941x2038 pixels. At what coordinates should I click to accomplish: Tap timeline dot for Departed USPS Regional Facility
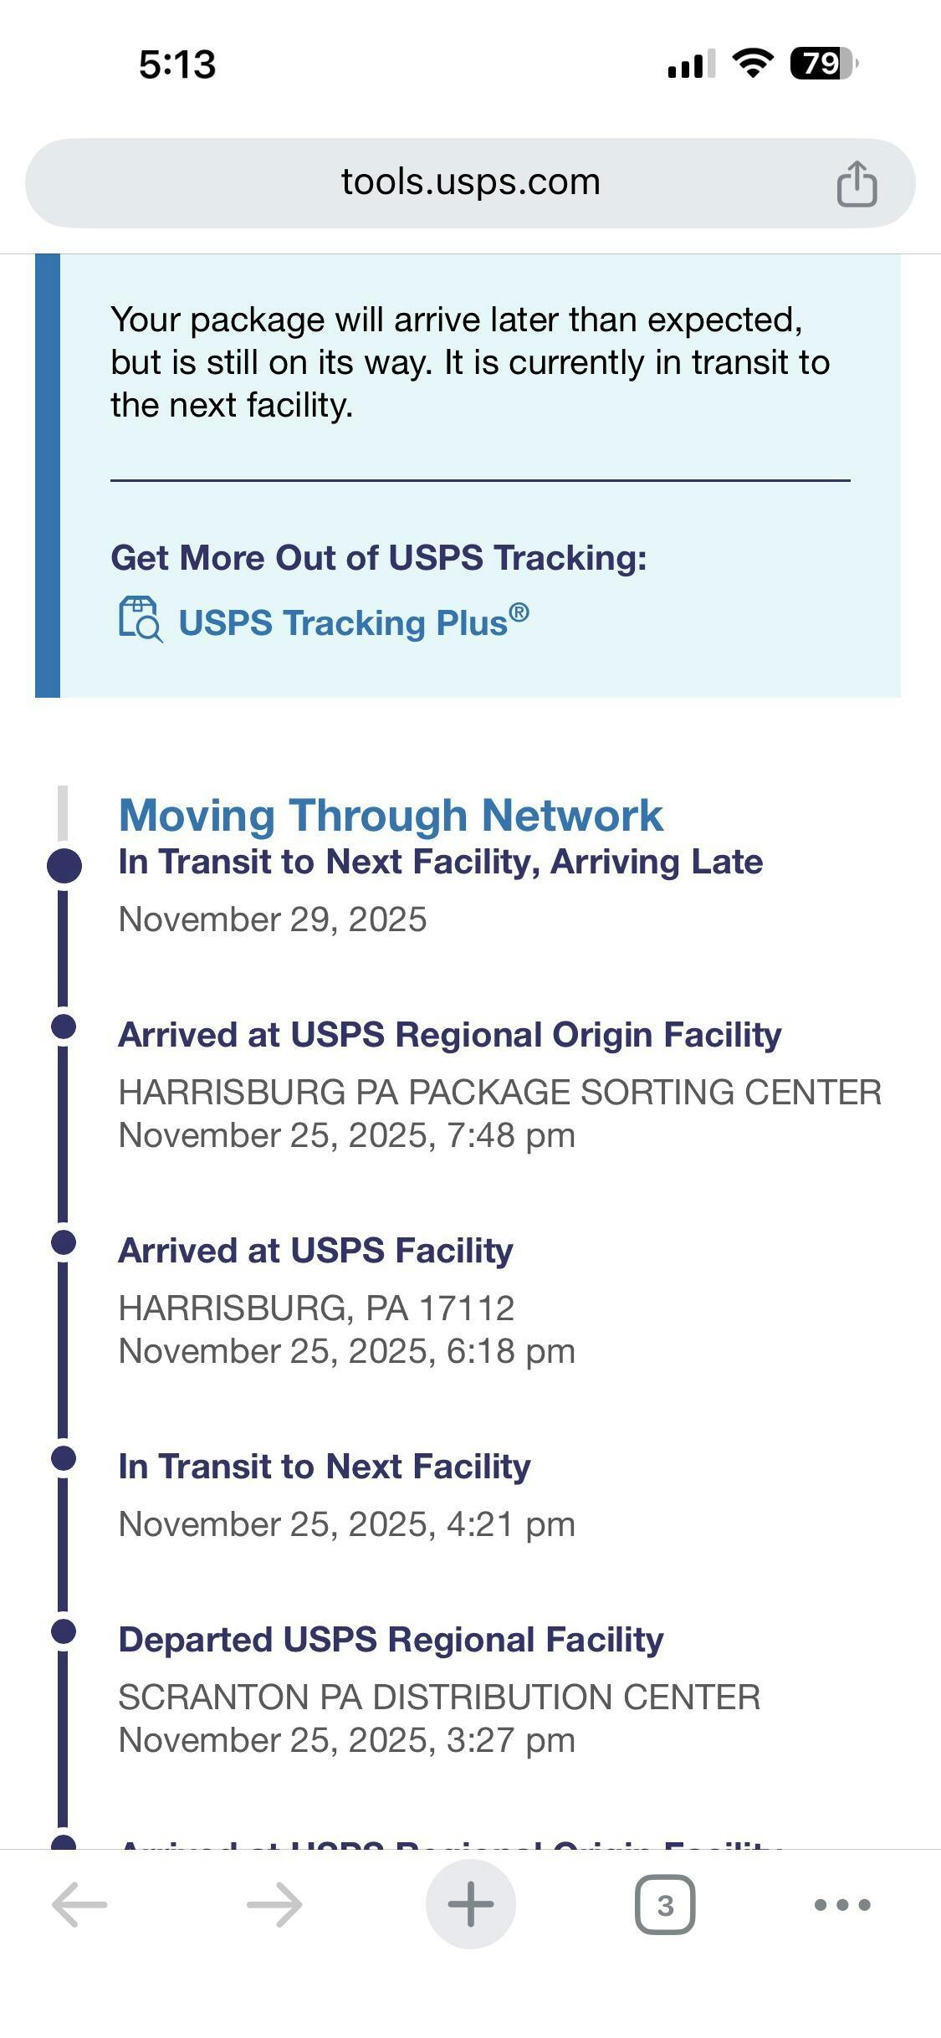64,1631
